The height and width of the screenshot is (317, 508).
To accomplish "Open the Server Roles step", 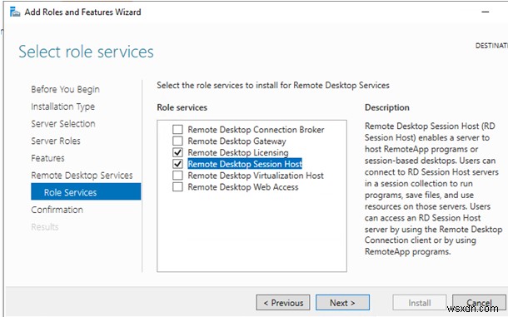I will pos(56,141).
